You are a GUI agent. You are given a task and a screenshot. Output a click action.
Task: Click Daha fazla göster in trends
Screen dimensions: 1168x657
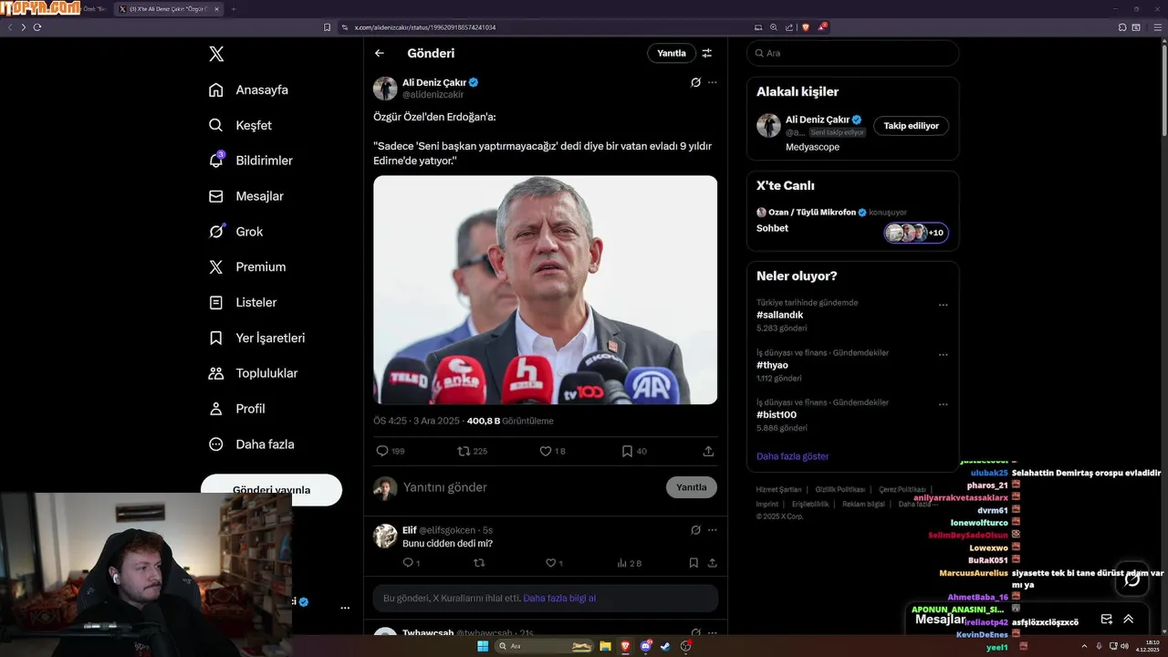(x=792, y=456)
